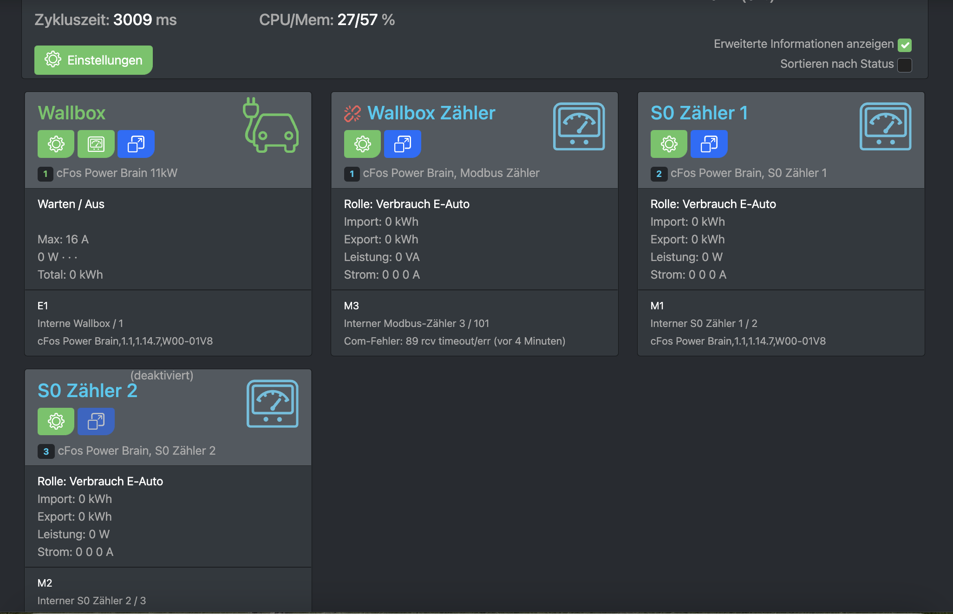Open Wallbox display/meter config icon
The width and height of the screenshot is (953, 614).
(x=96, y=144)
